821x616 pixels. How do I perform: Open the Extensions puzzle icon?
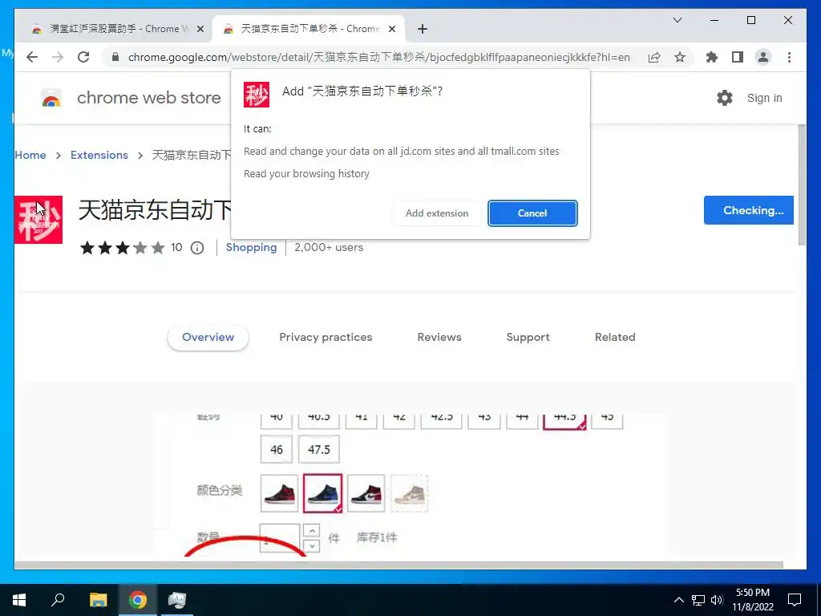pos(712,57)
